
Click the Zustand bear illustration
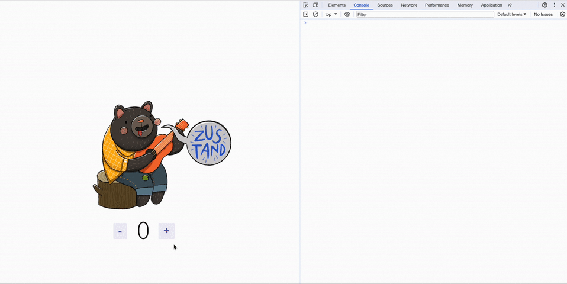(162, 155)
